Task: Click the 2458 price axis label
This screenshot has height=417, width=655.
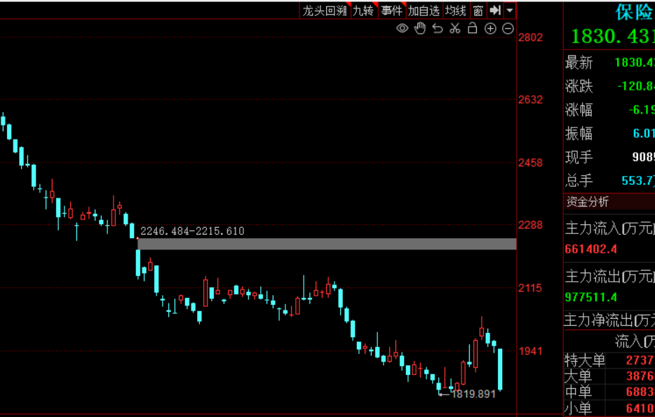Action: pyautogui.click(x=530, y=163)
